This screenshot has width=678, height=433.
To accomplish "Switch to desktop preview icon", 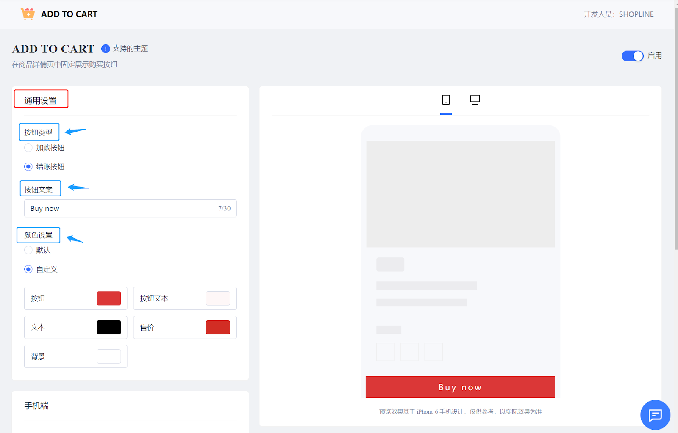I will tap(475, 100).
